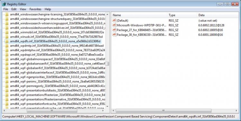This screenshot has height=121, width=241.
Task: Click string icon beside Package_30_for_KB936330 value
Action: [x=114, y=35]
